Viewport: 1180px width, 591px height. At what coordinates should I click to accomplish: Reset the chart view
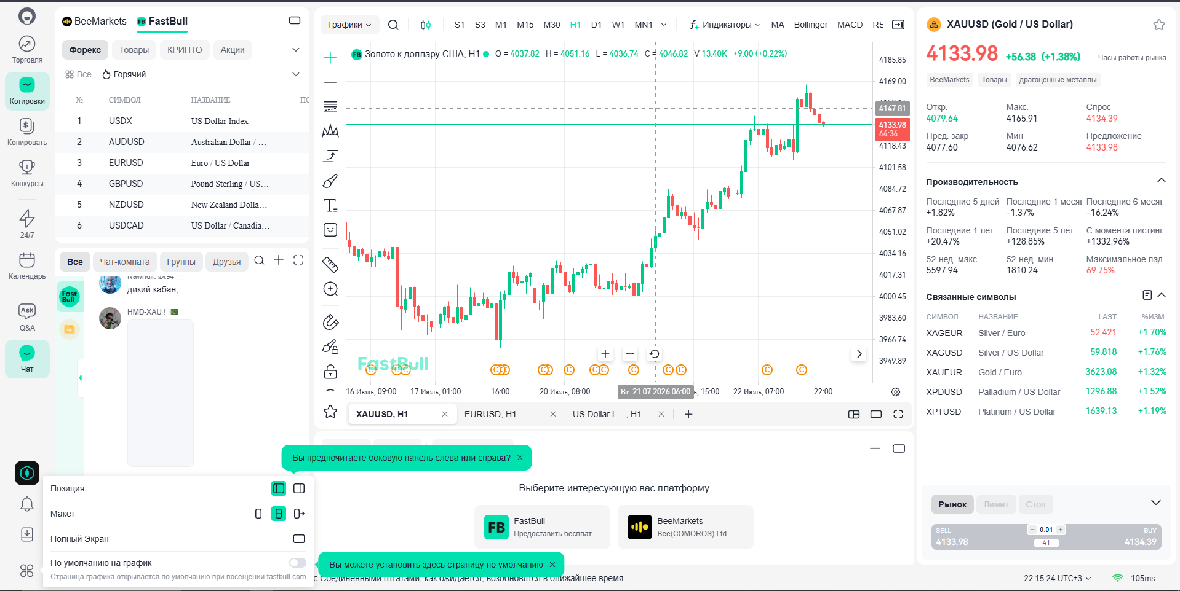point(655,354)
